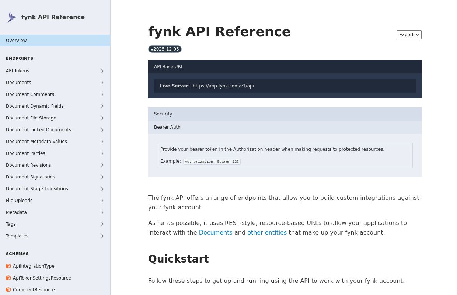Image resolution: width=457 pixels, height=295 pixels.
Task: Expand the Templates section
Action: (x=102, y=236)
